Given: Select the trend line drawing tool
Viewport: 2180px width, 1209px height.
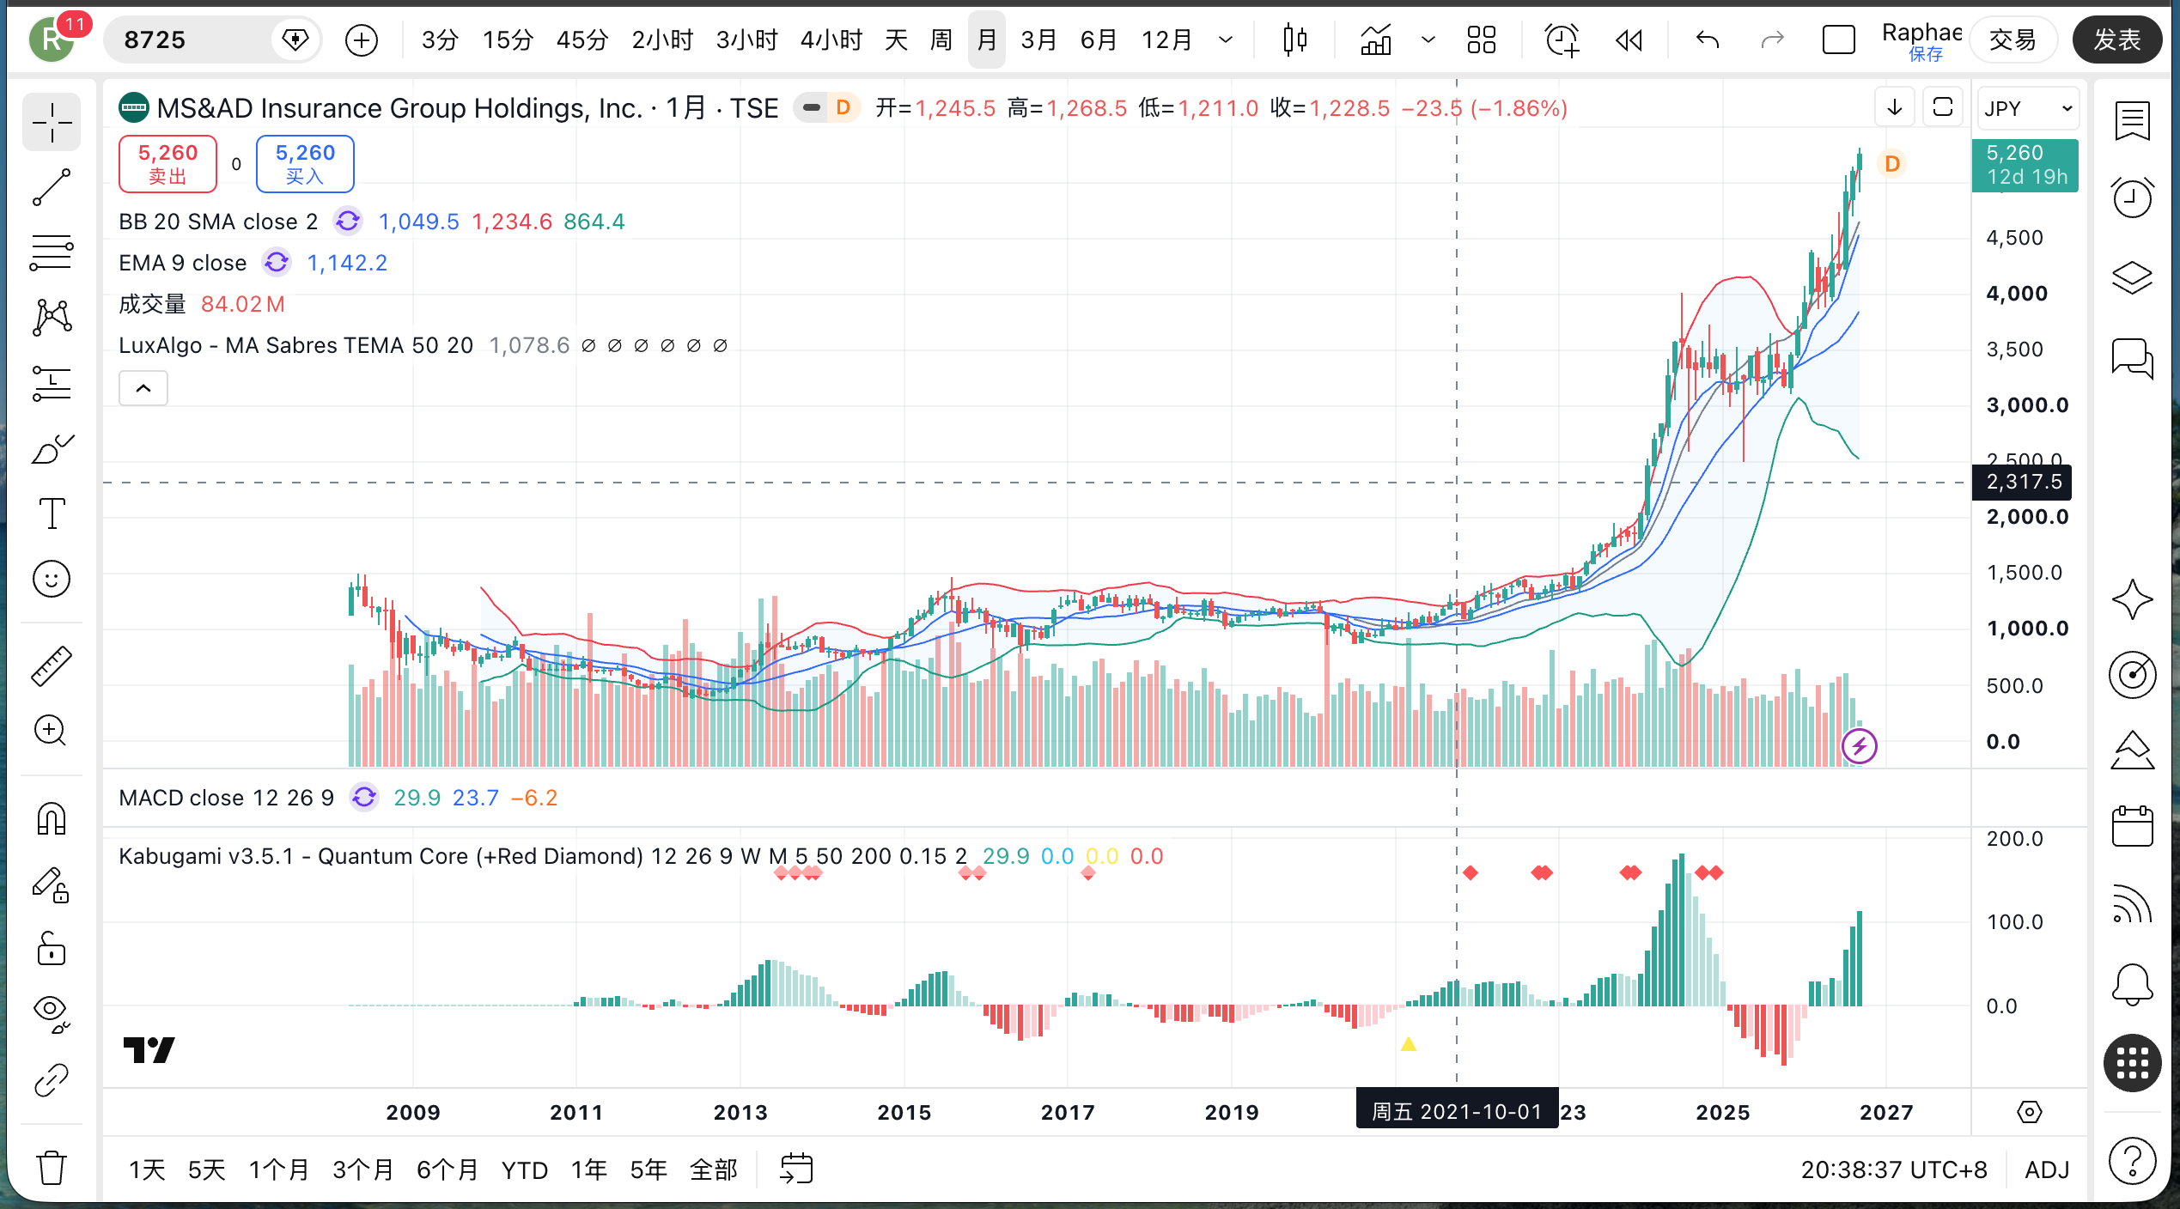Looking at the screenshot, I should [x=52, y=188].
